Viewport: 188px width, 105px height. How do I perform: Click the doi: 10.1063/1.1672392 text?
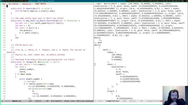click(53, 55)
